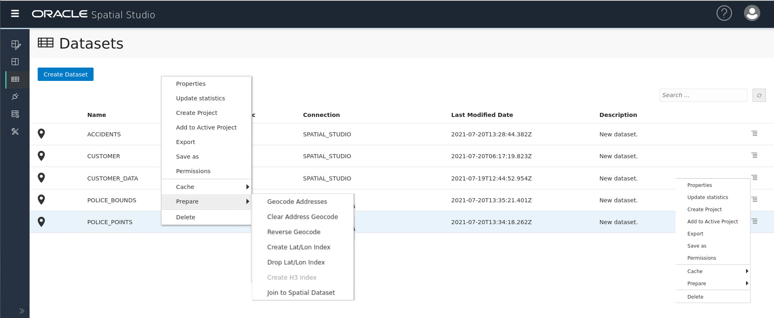774x318 pixels.
Task: Select Geocode Addresses from Prepare submenu
Action: pyautogui.click(x=297, y=201)
